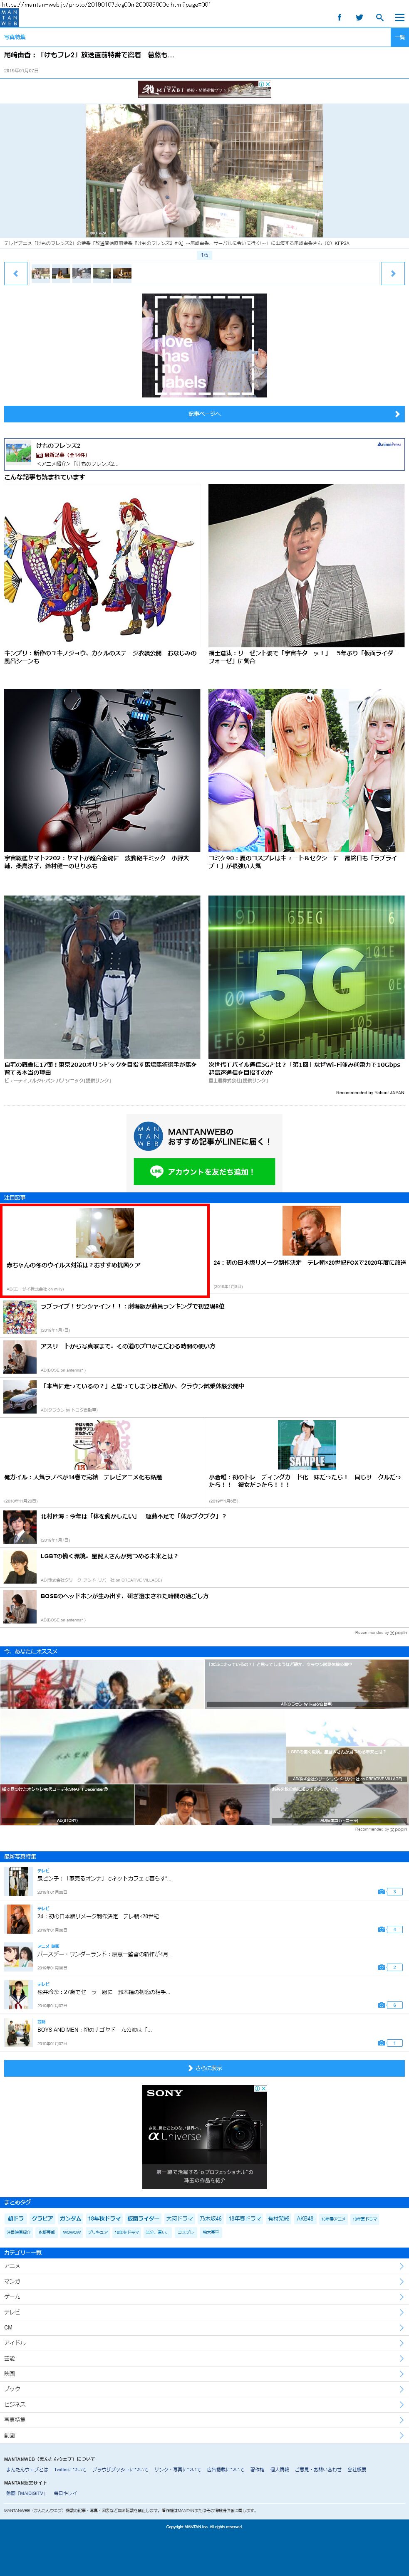
Task: Open the Facebook icon in header
Action: tap(339, 17)
